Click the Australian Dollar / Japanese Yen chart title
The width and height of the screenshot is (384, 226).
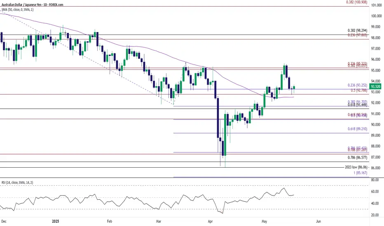click(x=32, y=5)
